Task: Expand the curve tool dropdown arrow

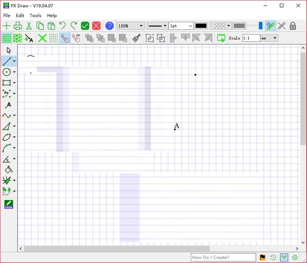Action: (x=14, y=116)
